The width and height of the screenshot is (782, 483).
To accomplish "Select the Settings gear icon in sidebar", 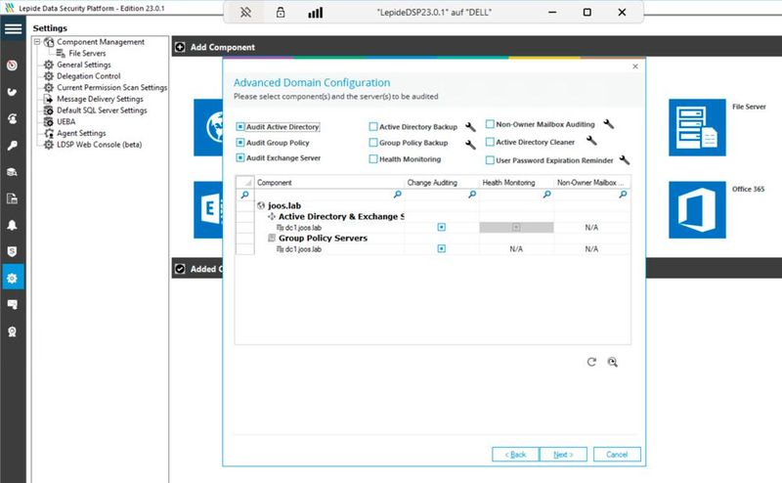I will [x=13, y=278].
